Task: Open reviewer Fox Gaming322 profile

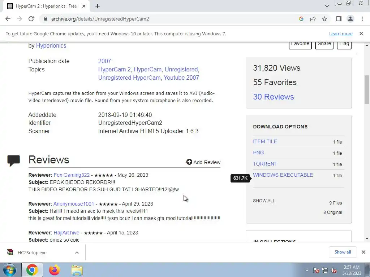Action: coord(72,175)
